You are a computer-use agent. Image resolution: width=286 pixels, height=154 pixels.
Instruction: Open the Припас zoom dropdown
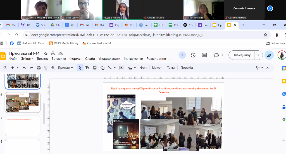(65, 68)
